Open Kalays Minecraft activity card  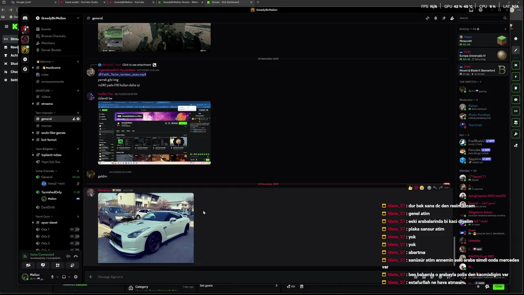click(x=483, y=40)
